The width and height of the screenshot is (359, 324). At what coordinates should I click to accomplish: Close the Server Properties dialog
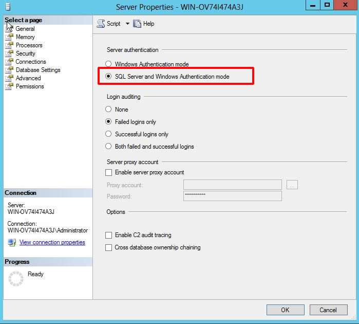(x=345, y=5)
